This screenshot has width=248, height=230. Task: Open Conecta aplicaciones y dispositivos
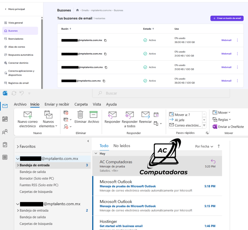coord(19,73)
